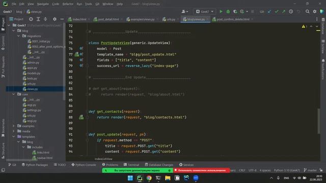326x183 pixels.
Task: Open IDE settings gear in toolbar
Action: click(x=315, y=12)
